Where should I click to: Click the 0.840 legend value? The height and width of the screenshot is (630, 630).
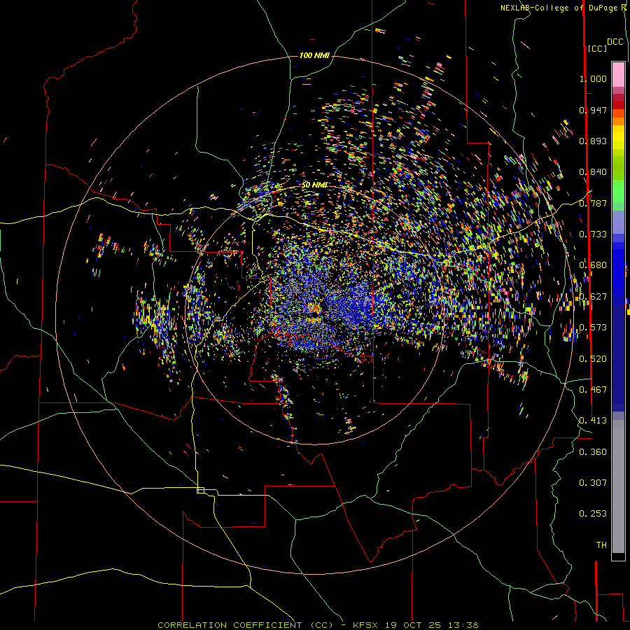[x=593, y=172]
